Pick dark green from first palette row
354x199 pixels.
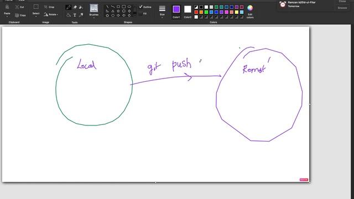pyautogui.click(x=216, y=7)
